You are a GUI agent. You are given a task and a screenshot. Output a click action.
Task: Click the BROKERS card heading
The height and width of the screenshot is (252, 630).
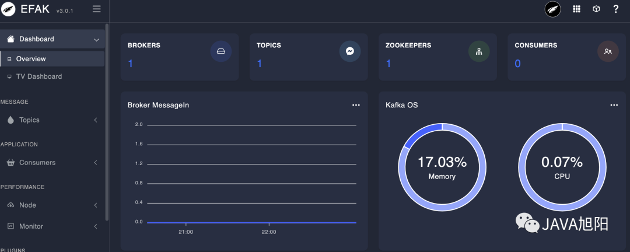[x=144, y=45]
